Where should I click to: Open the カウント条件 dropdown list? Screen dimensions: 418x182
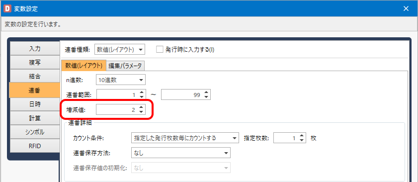185,138
